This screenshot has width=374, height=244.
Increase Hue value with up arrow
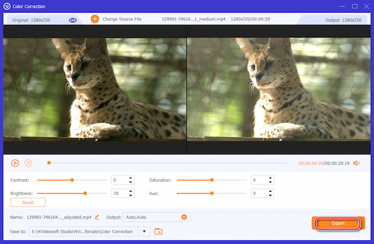(271, 191)
